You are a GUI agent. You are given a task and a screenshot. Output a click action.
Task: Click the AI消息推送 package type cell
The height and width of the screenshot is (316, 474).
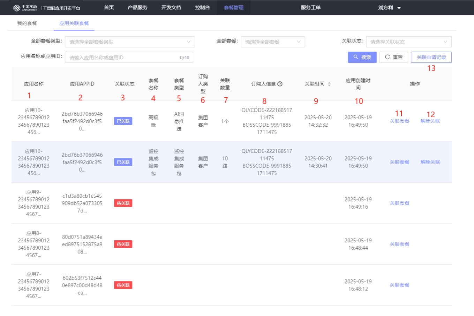pyautogui.click(x=179, y=121)
